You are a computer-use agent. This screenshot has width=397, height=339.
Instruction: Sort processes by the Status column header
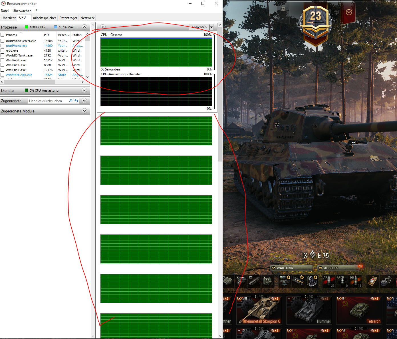(78, 35)
